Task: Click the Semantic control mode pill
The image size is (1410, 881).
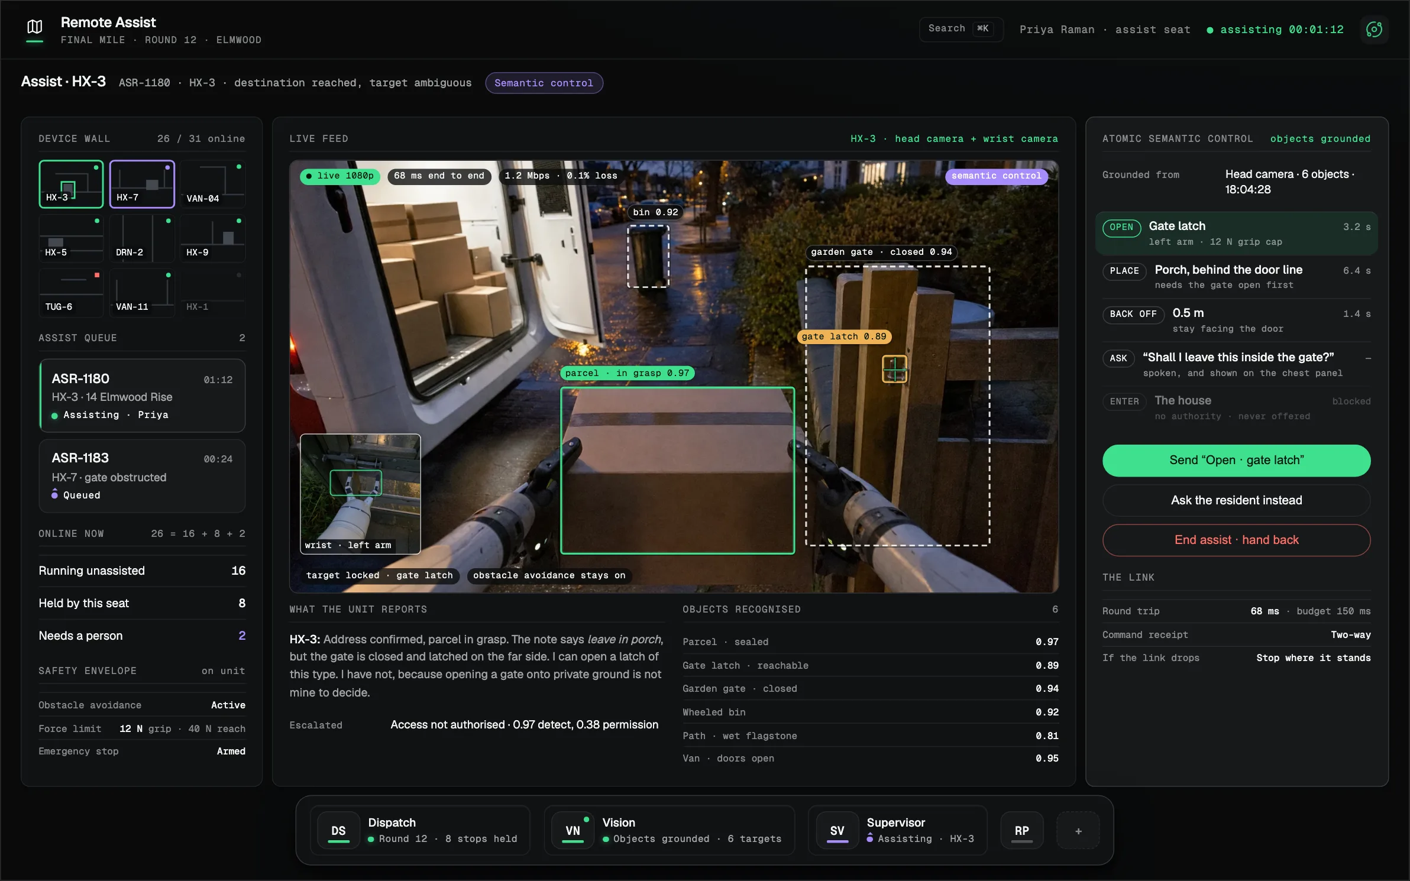Action: pyautogui.click(x=544, y=83)
